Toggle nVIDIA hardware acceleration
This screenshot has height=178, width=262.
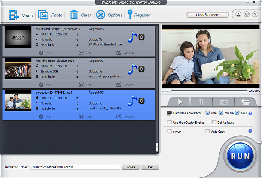click(x=221, y=113)
